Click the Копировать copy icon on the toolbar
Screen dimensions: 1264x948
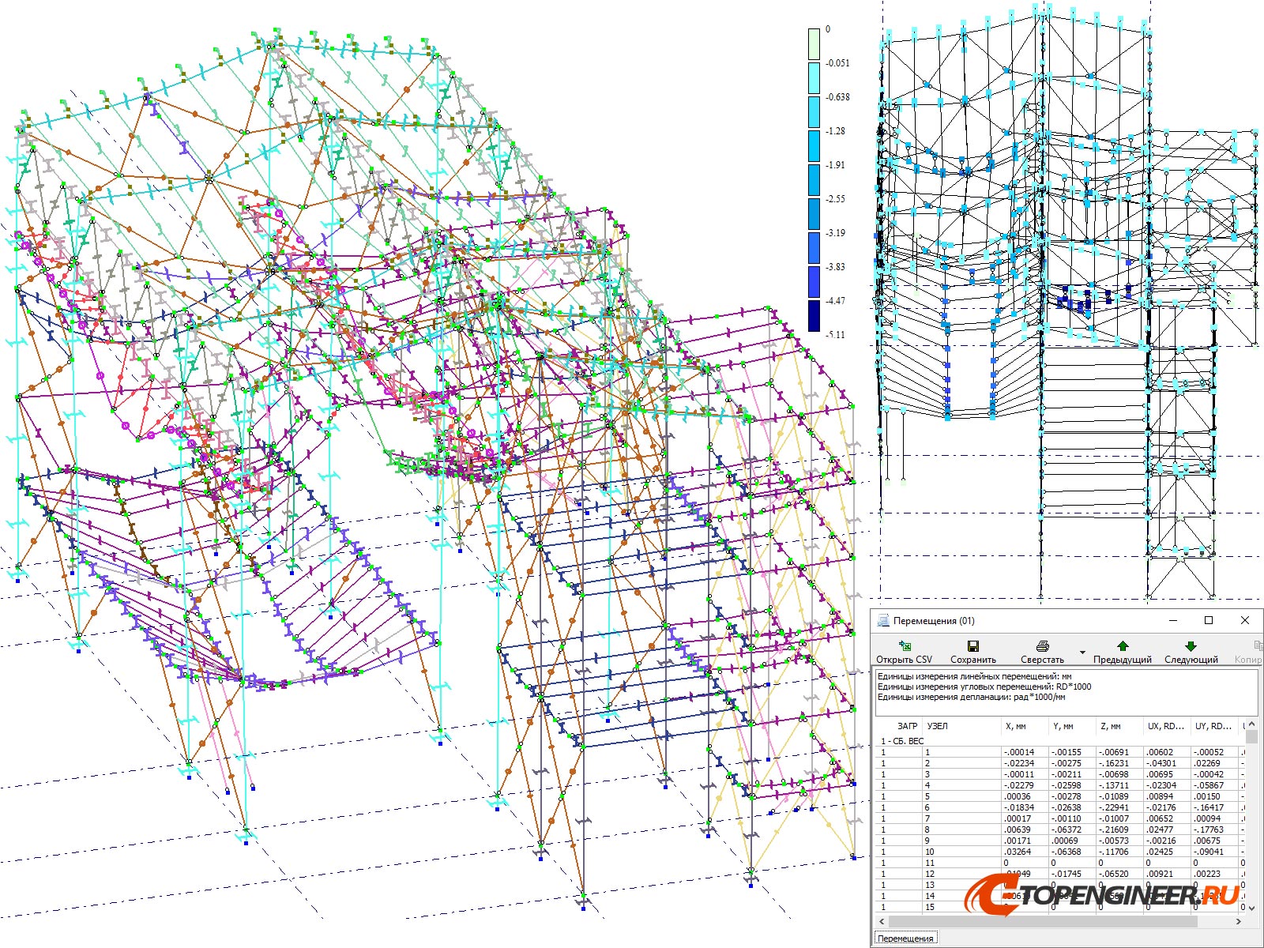(x=1258, y=645)
